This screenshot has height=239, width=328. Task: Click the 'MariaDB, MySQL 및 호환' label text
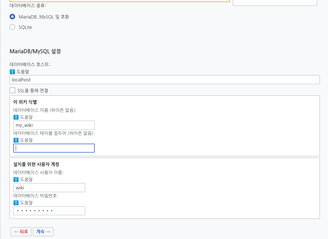[x=44, y=17]
